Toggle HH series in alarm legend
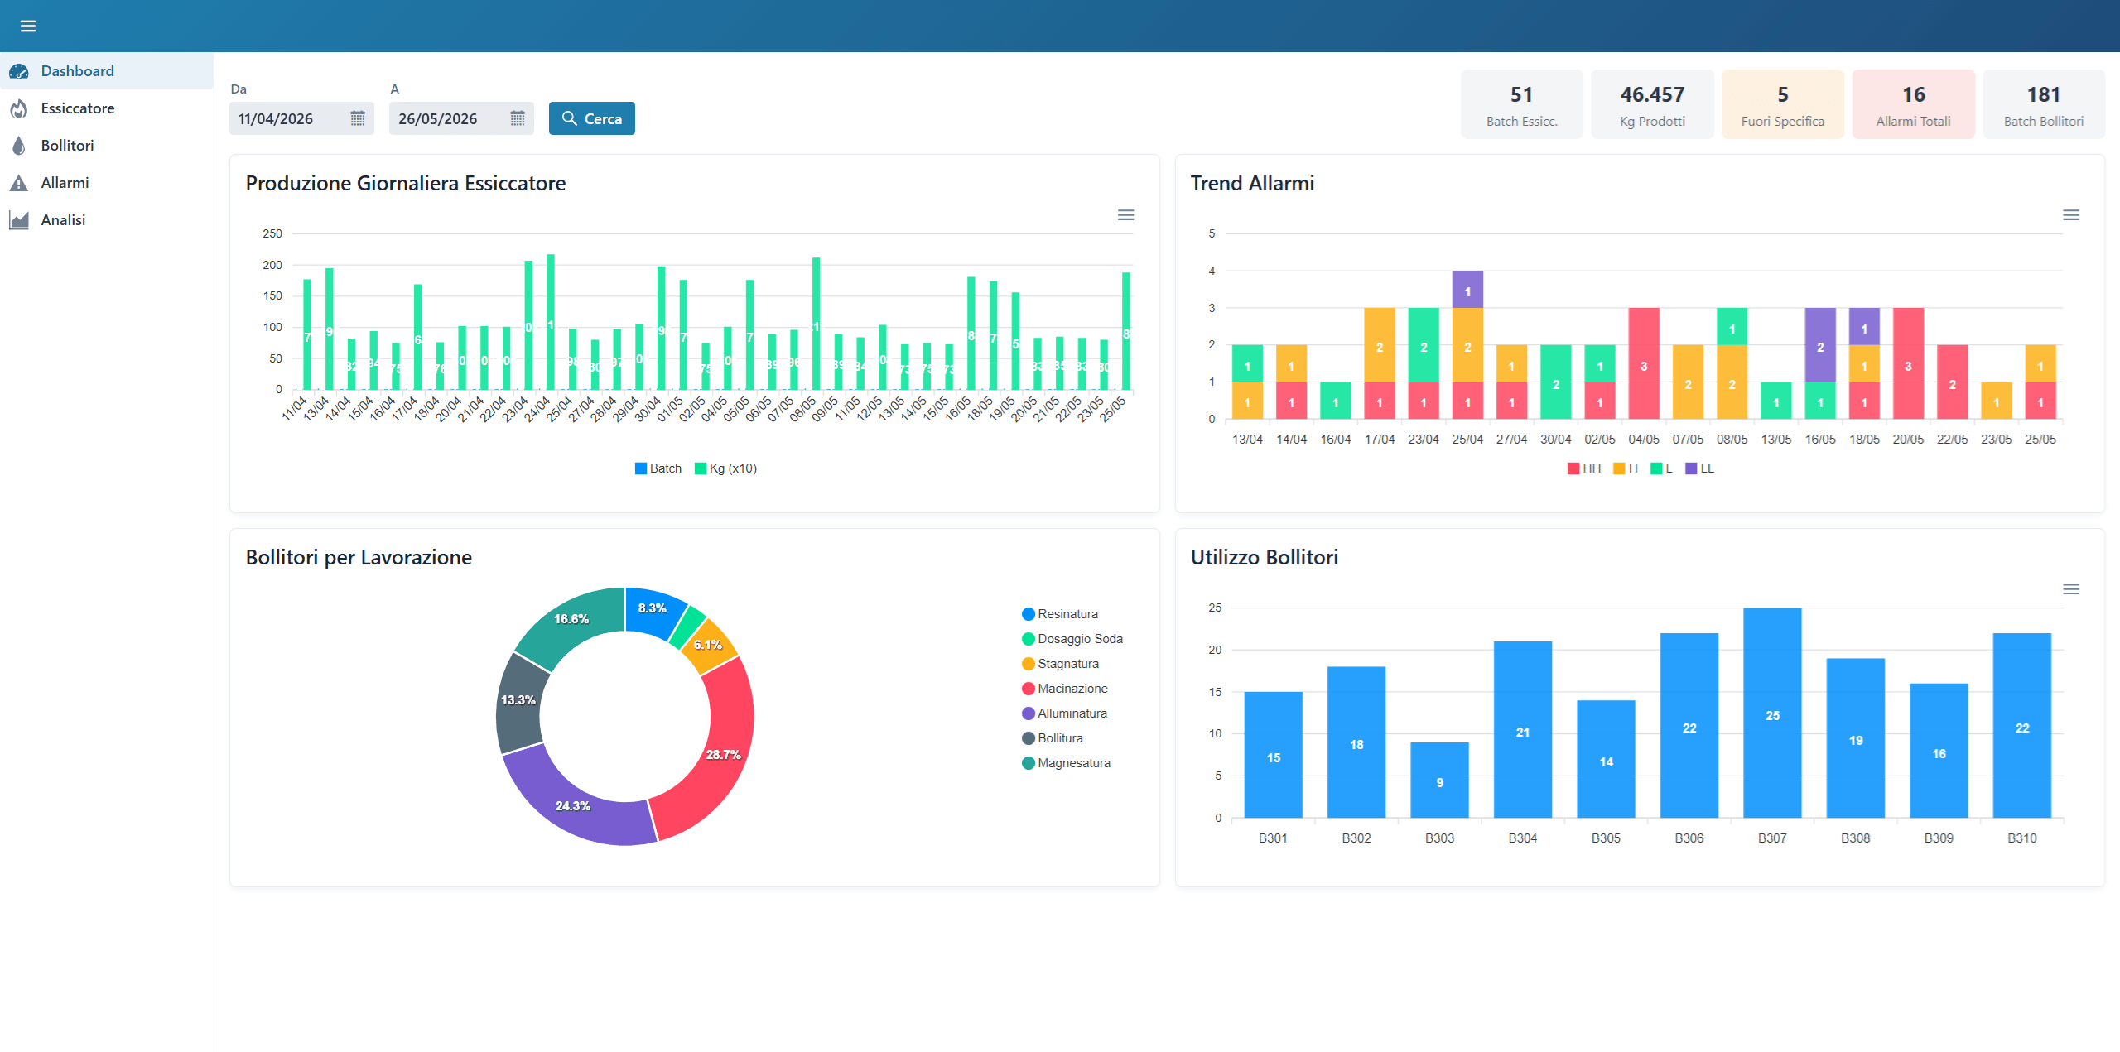Screen dimensions: 2120x1052 pyautogui.click(x=1584, y=468)
